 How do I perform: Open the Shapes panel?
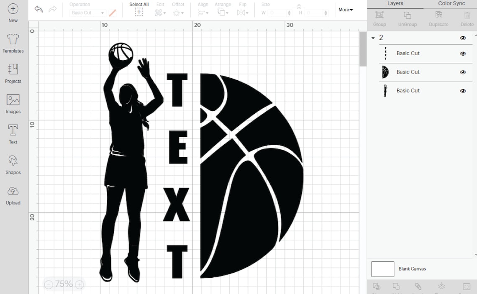[x=13, y=165]
